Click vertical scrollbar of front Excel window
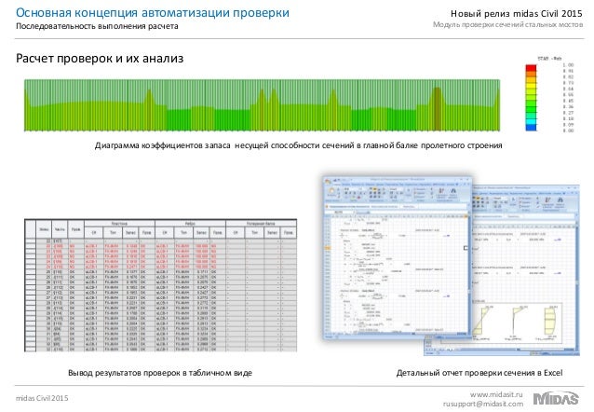 (469, 273)
